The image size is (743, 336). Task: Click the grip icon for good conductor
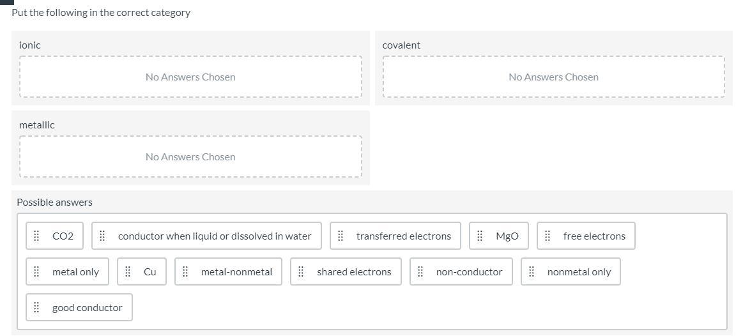click(36, 307)
